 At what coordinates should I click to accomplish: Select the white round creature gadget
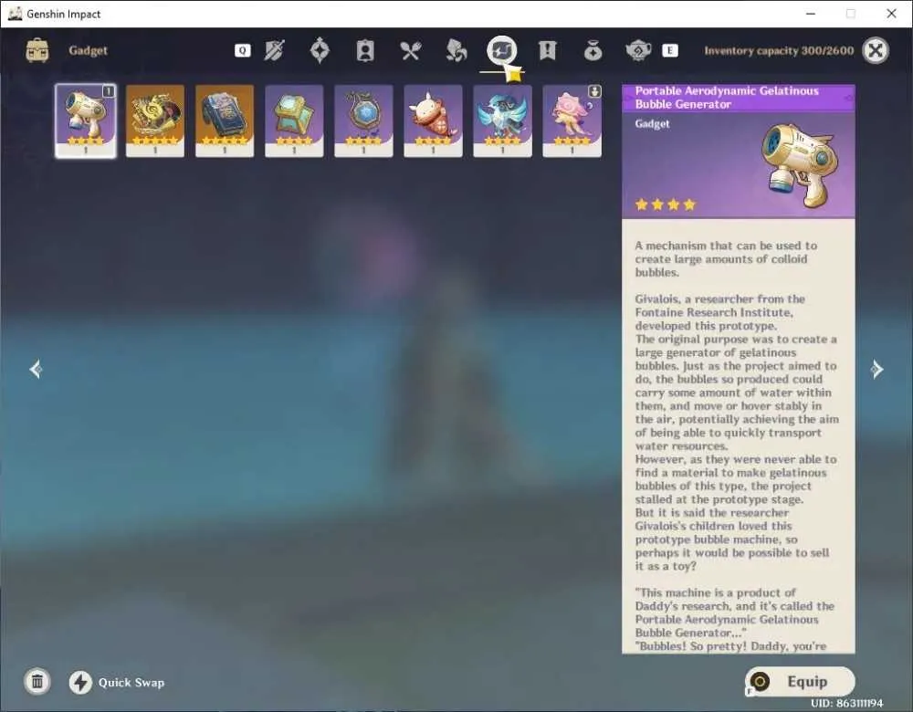433,121
